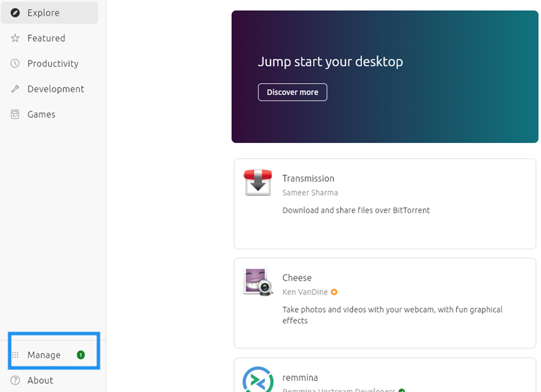Click the star badge beside Ken VanDine
Screen dimensions: 541x392
[x=334, y=292]
